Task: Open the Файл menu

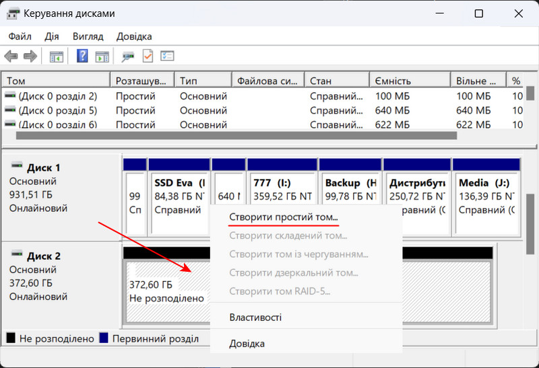Action: coord(20,36)
